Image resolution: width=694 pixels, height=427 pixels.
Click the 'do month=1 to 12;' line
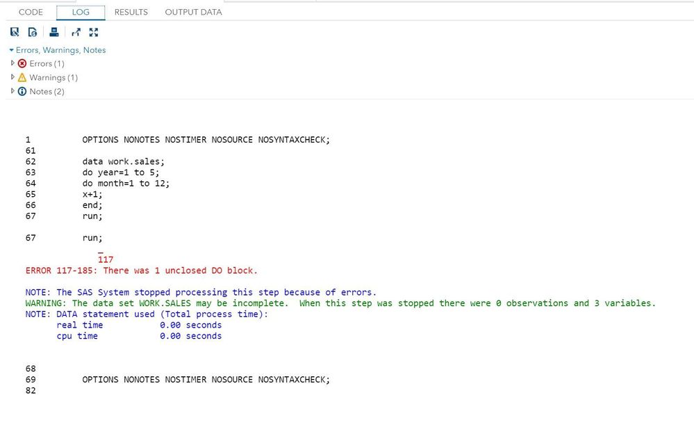126,183
